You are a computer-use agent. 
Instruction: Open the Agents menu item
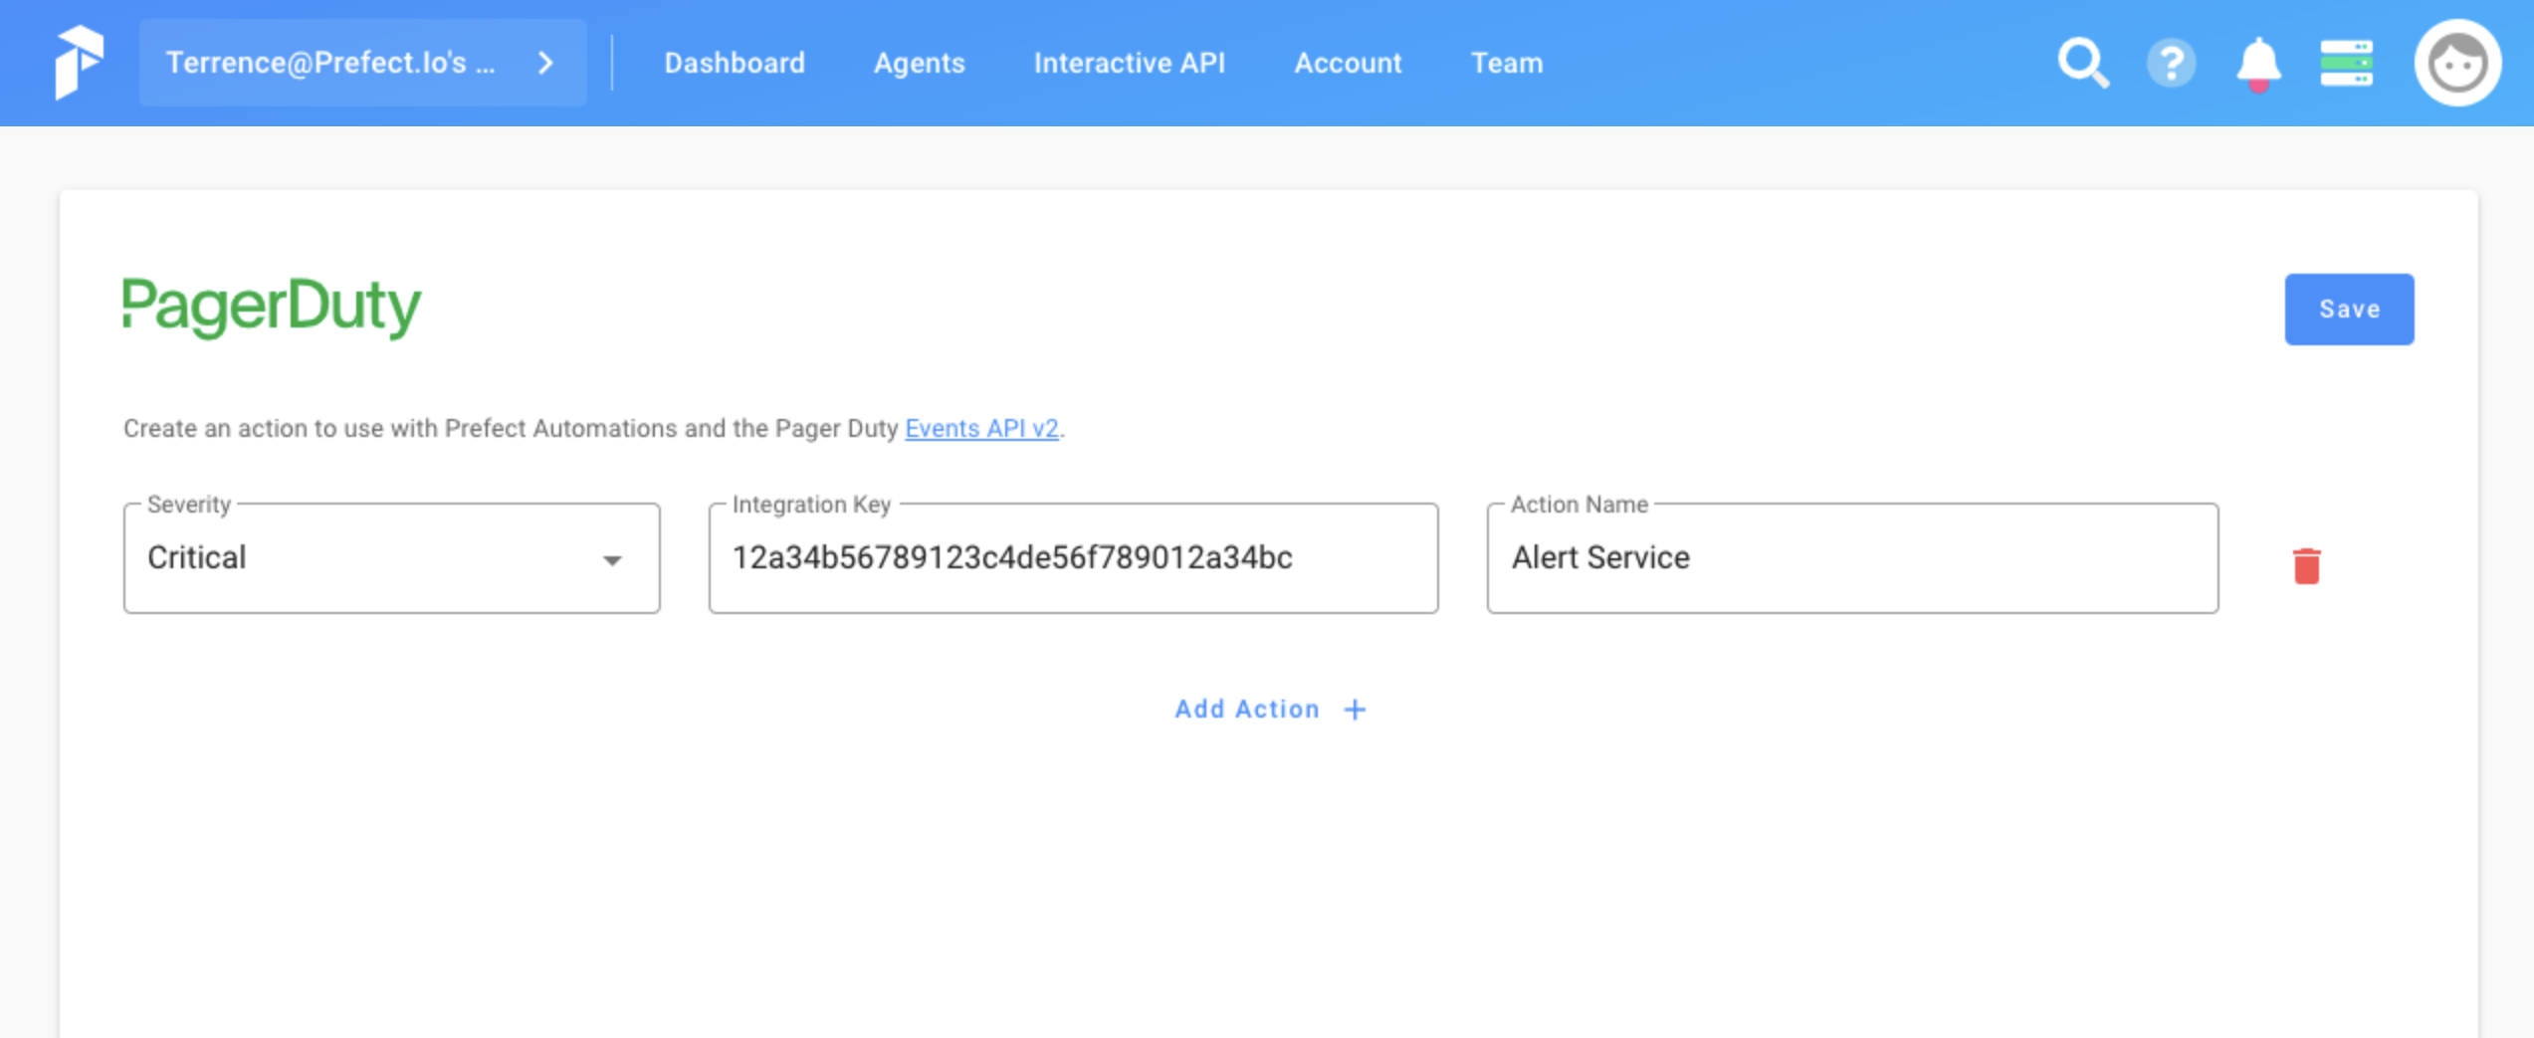pyautogui.click(x=919, y=63)
